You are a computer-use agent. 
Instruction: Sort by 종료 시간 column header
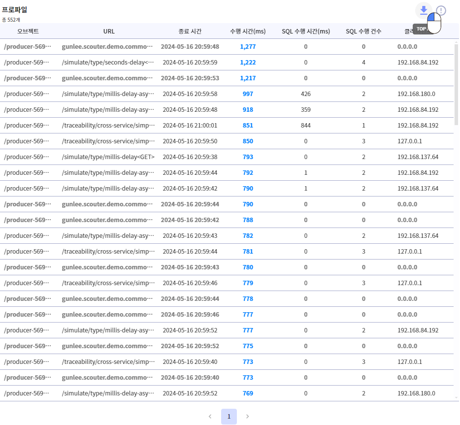click(190, 32)
